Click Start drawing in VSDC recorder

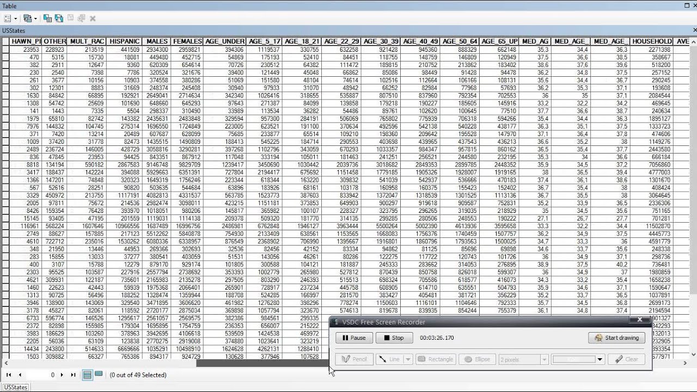tap(616, 338)
